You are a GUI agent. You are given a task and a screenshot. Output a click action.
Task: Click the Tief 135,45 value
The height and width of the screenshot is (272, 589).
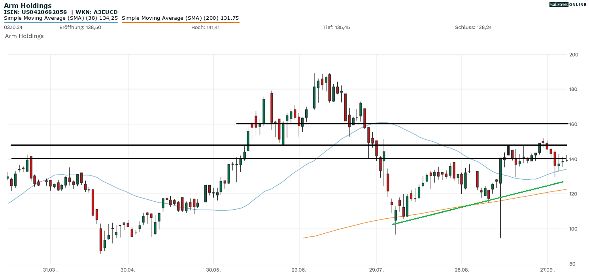(x=336, y=28)
